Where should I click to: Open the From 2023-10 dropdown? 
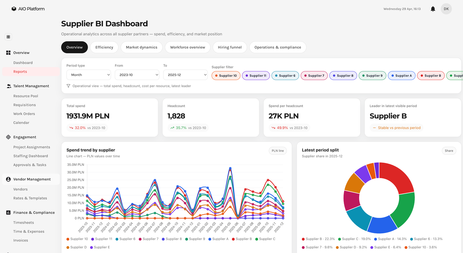(x=137, y=75)
